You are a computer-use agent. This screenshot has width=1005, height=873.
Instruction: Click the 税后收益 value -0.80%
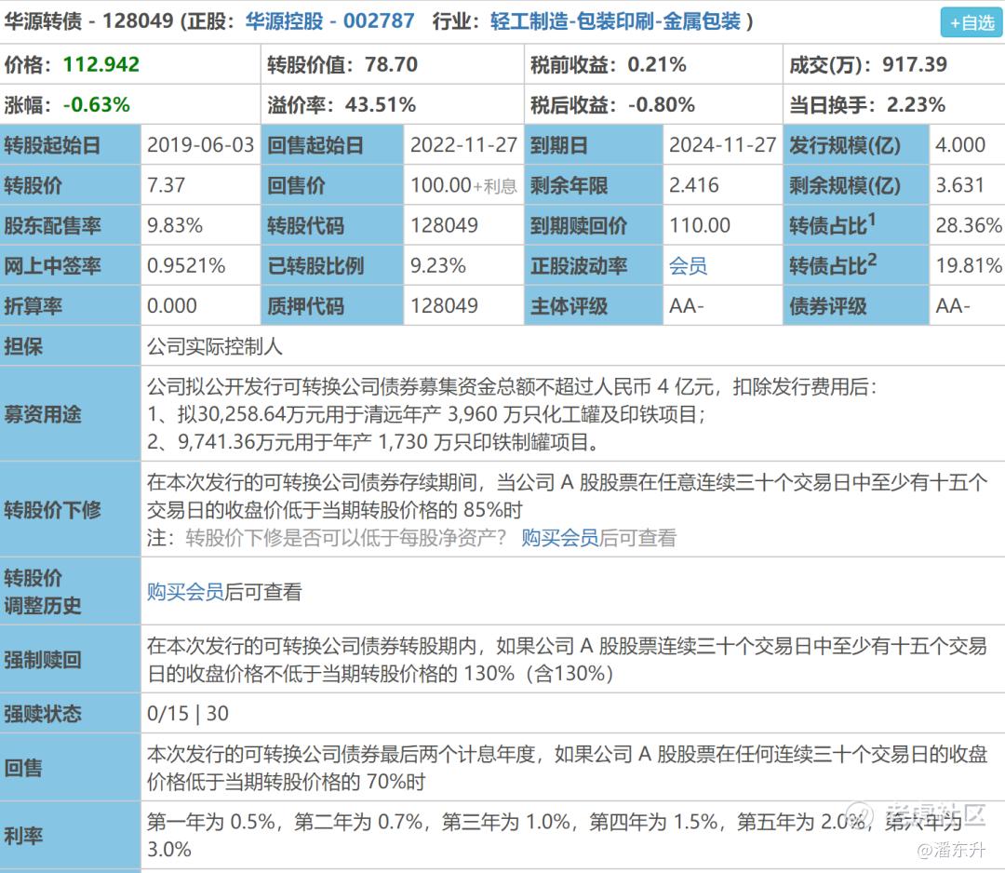coord(662,104)
